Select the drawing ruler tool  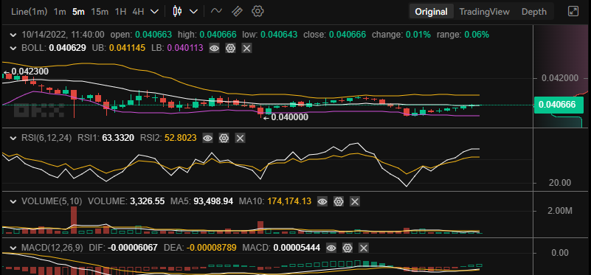(x=237, y=11)
